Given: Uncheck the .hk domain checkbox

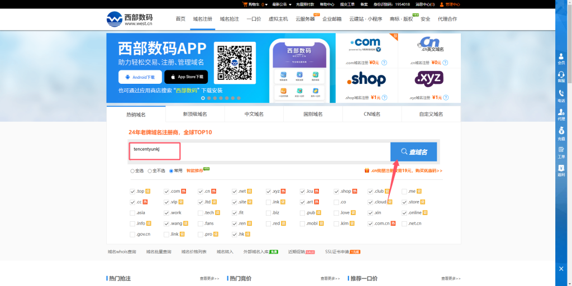Looking at the screenshot, I should pos(235,234).
